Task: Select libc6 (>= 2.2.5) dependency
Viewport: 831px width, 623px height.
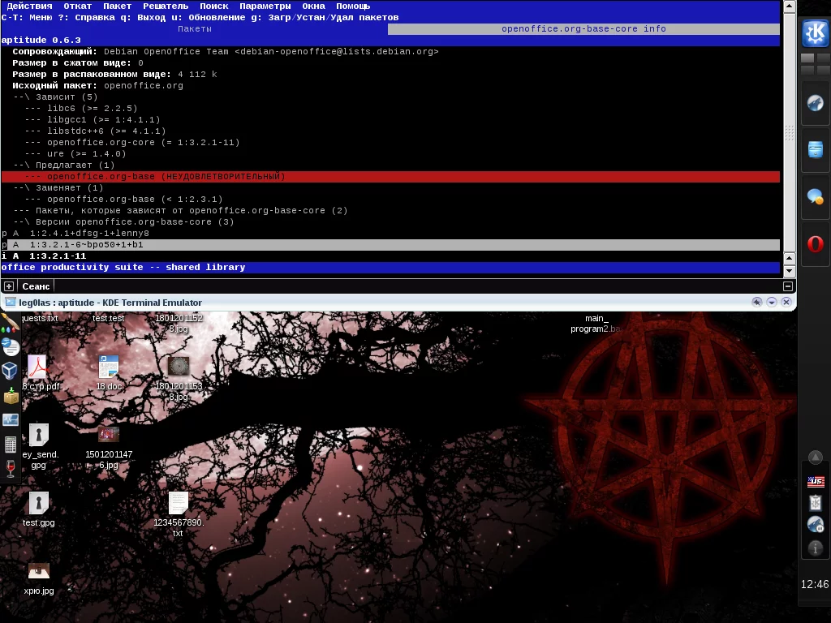Action: tap(80, 109)
